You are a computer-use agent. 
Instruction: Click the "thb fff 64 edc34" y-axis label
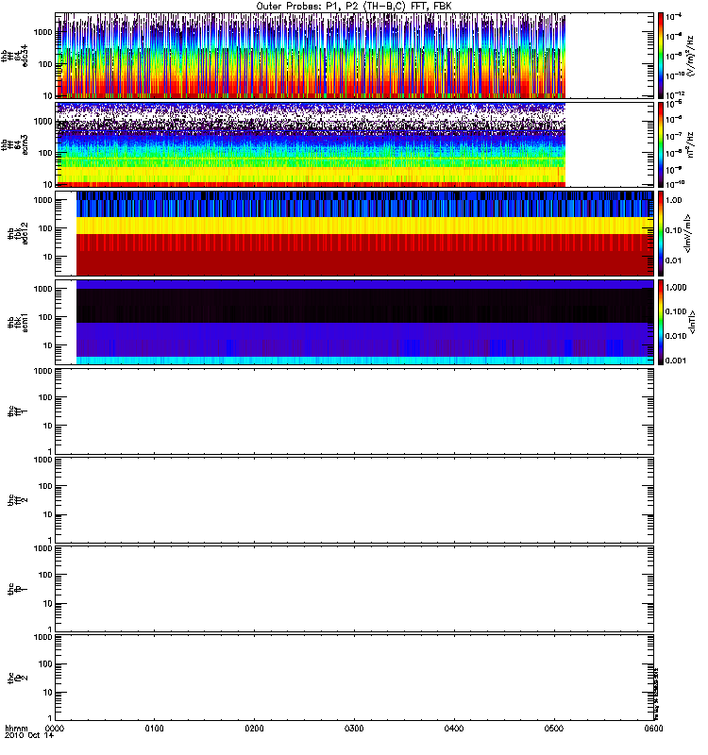point(14,56)
